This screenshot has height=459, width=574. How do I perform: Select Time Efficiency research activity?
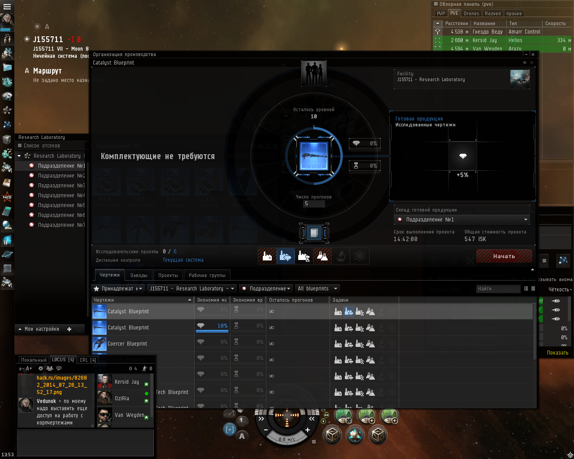304,256
